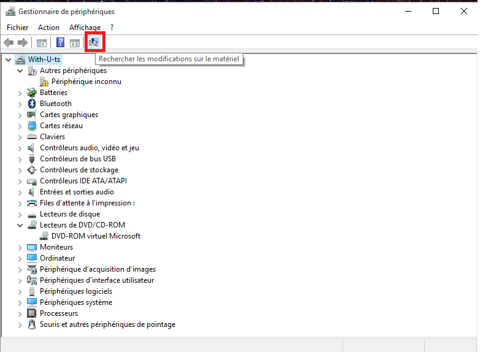
Task: Collapse the Autres périphériques node
Action: click(x=20, y=71)
